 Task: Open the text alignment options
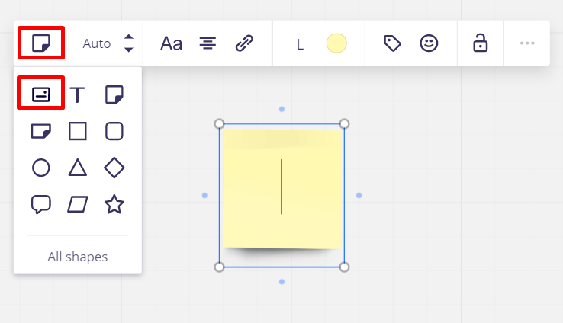(208, 43)
